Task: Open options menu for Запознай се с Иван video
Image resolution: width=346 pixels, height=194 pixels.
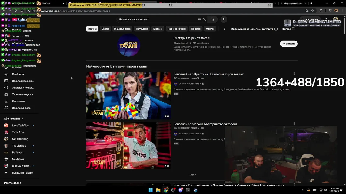Action: point(294,124)
